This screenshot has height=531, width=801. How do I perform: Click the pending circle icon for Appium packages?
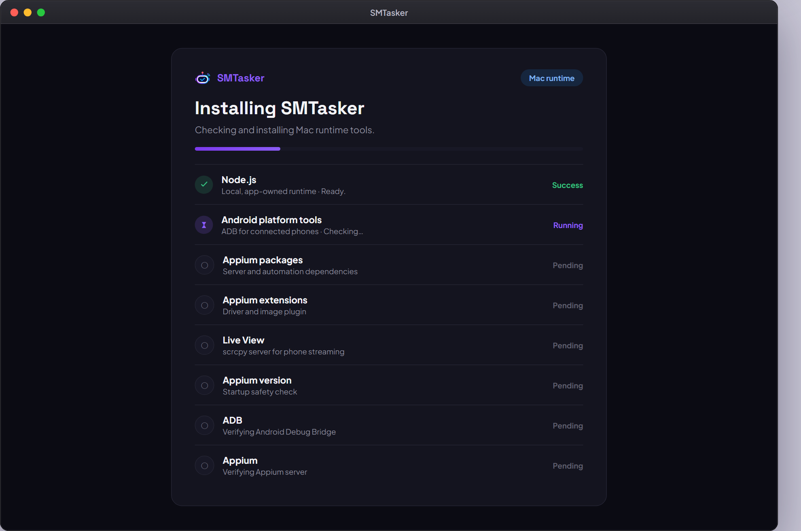click(205, 265)
